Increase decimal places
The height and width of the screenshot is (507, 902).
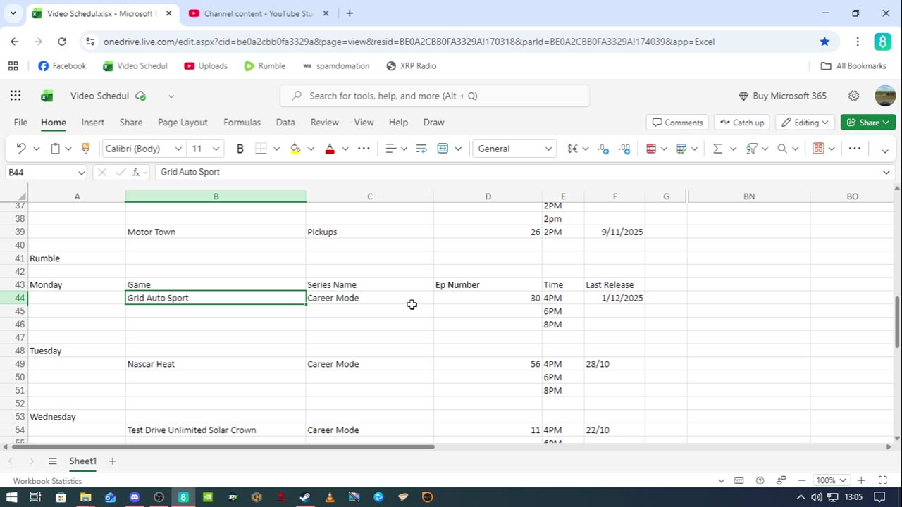(603, 149)
